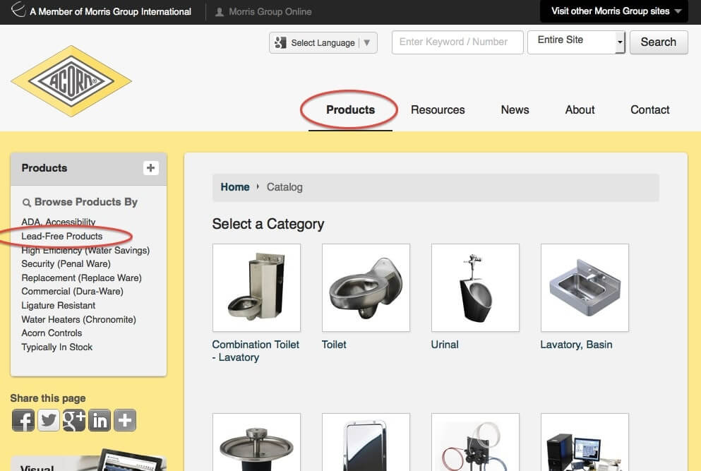Click Morris Group Online link
The height and width of the screenshot is (471, 701).
pos(270,11)
